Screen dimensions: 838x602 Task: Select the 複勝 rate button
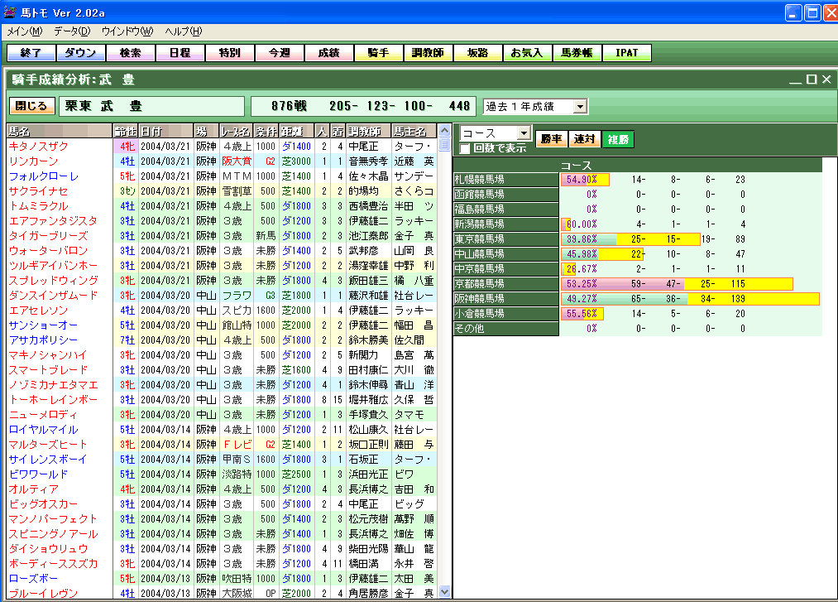[x=617, y=139]
